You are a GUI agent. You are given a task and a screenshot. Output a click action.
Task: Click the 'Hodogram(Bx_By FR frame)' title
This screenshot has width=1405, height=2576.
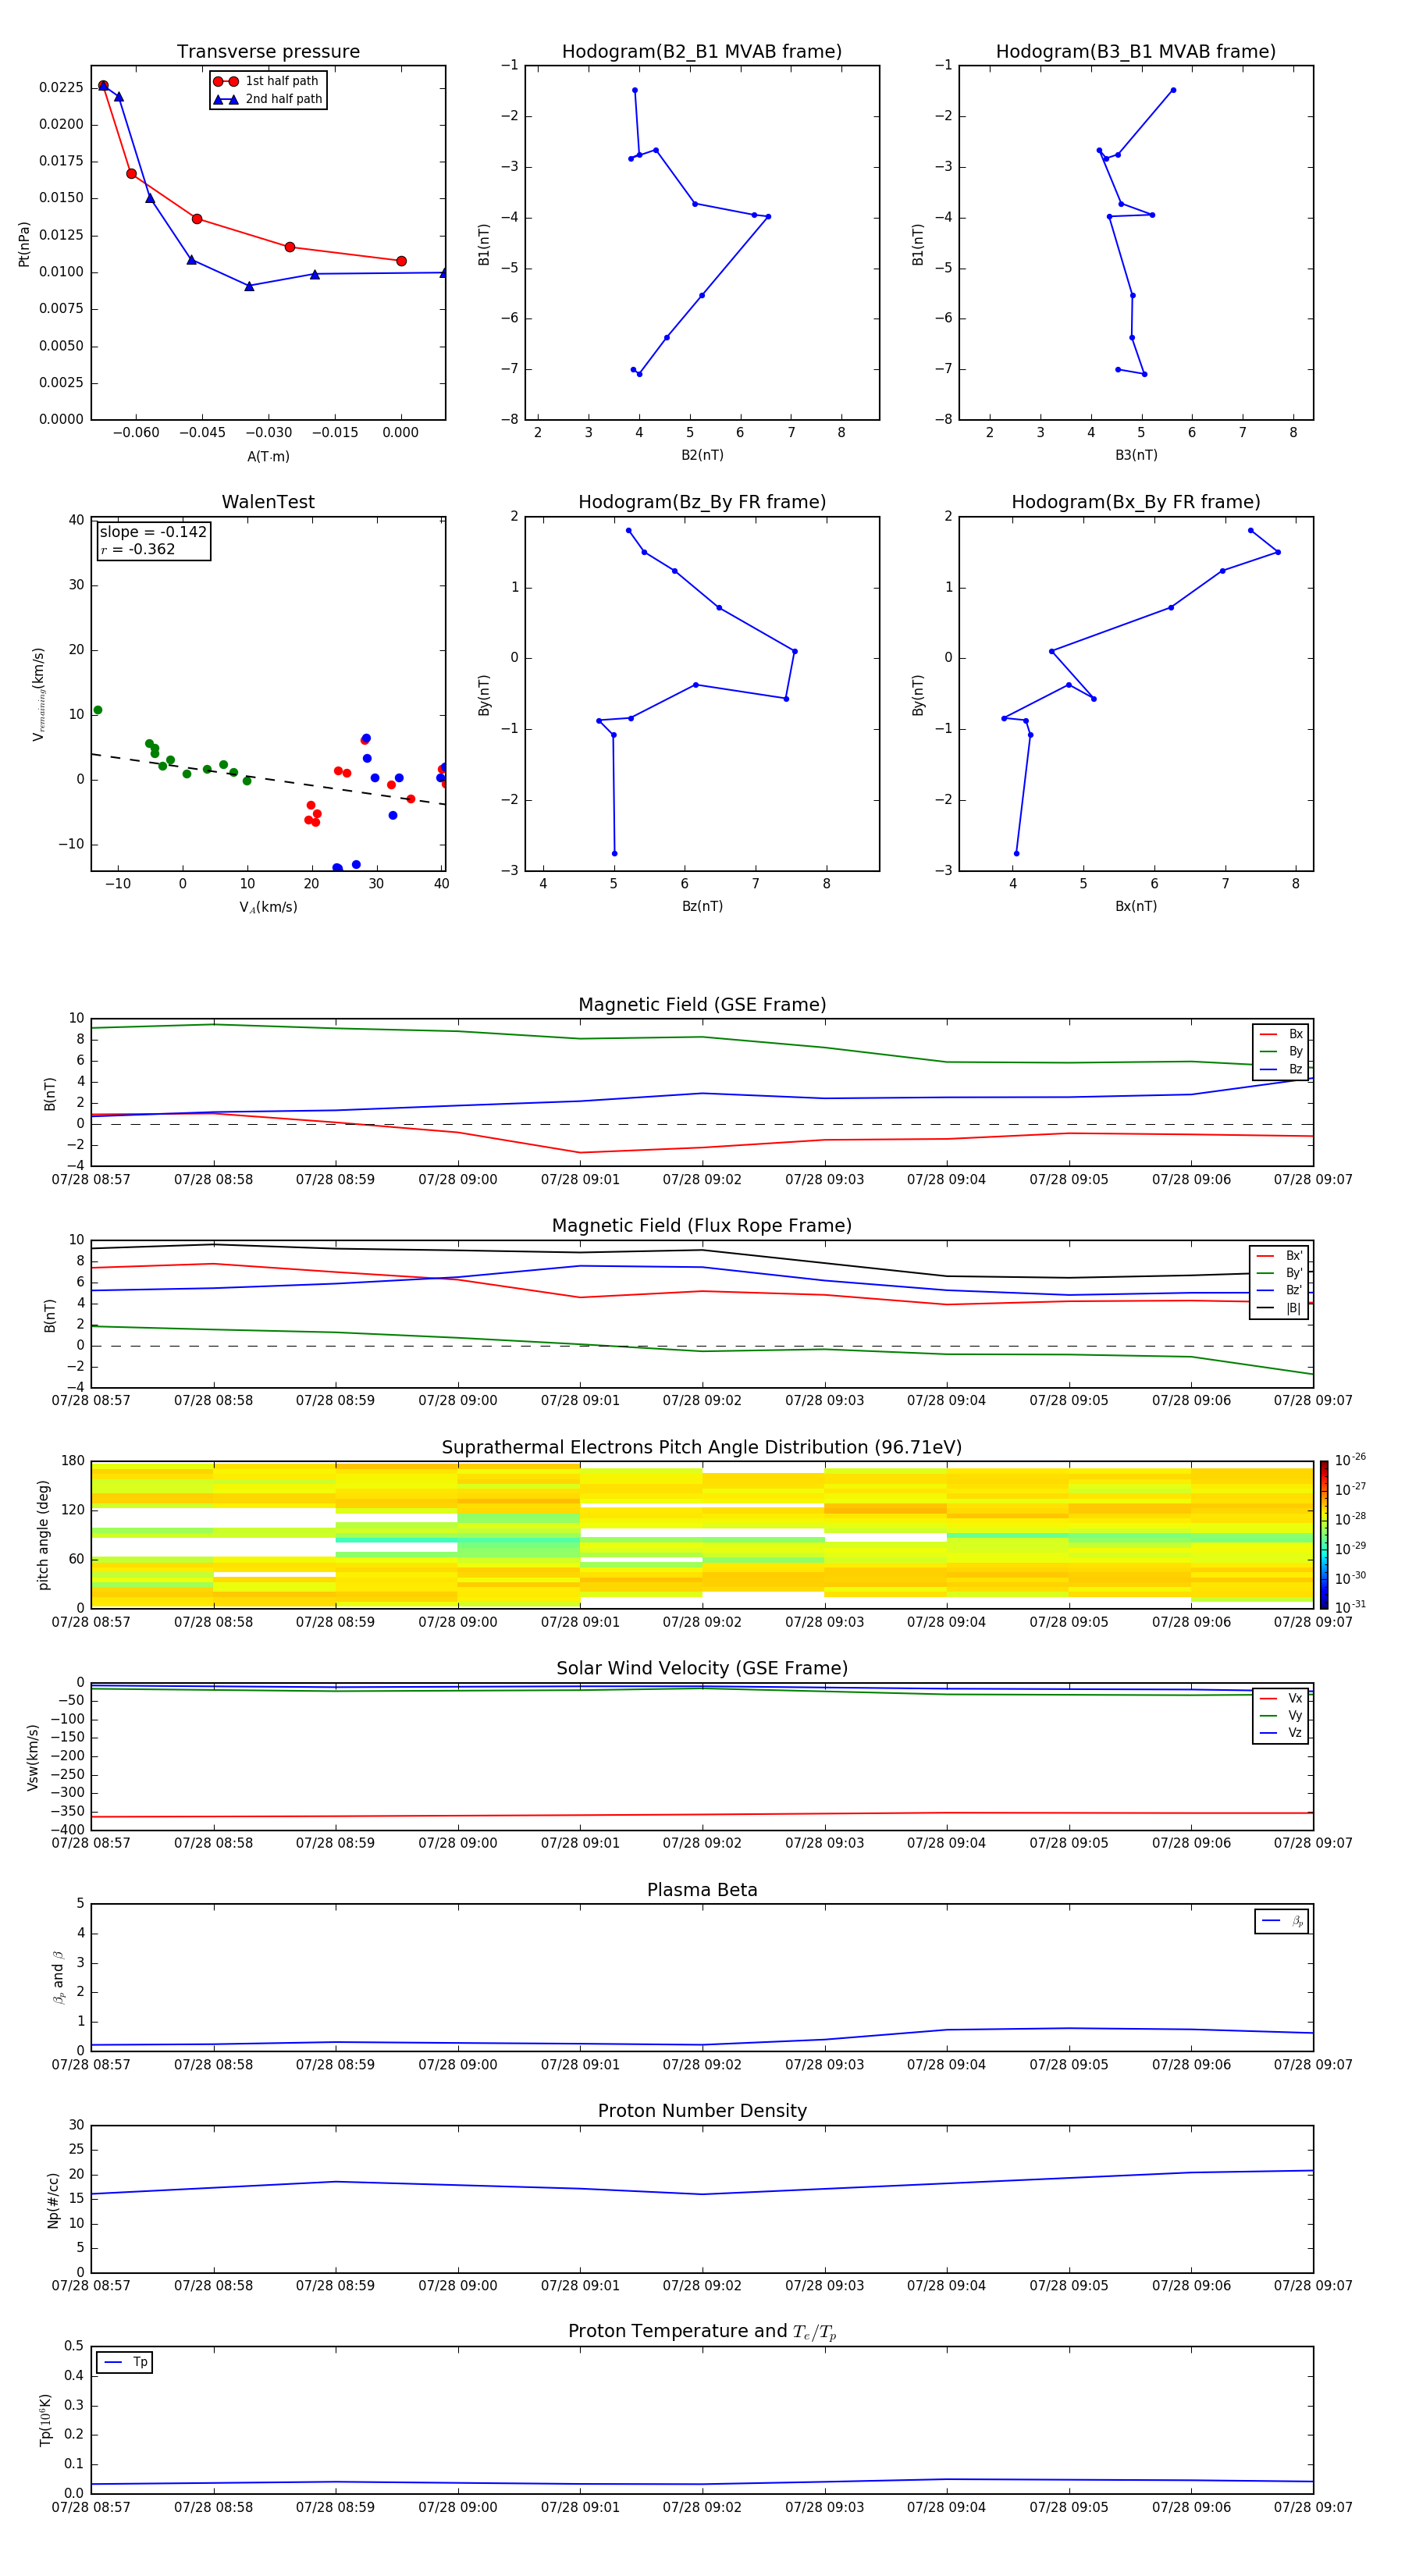(1136, 502)
